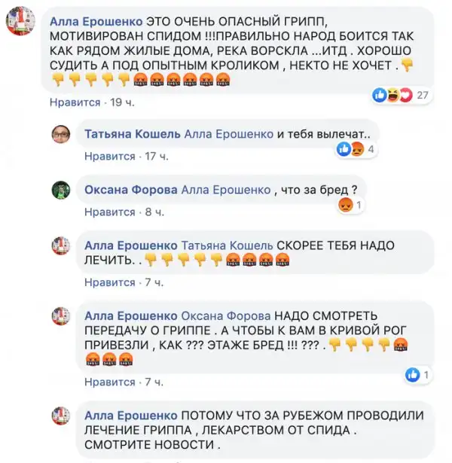Click the Татьяна Кошель mention in the "СКОРЕЕ ТЕБЯ НАДО ЛЕЧИТЬ" reply
Image resolution: width=452 pixels, height=463 pixels.
(227, 245)
